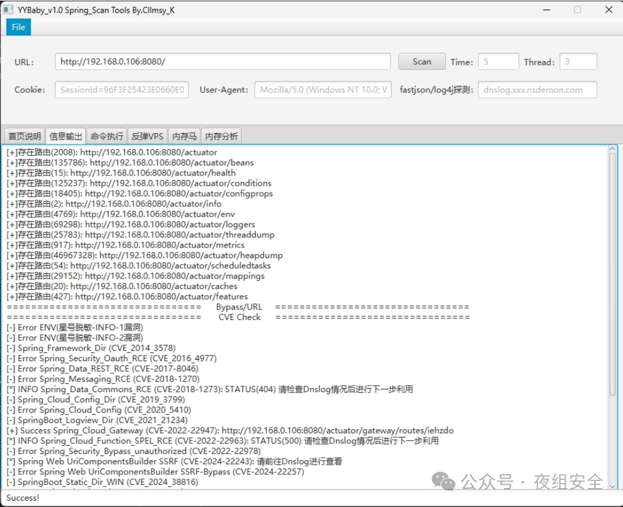Focus the Time input field
This screenshot has height=507, width=623.
click(498, 62)
